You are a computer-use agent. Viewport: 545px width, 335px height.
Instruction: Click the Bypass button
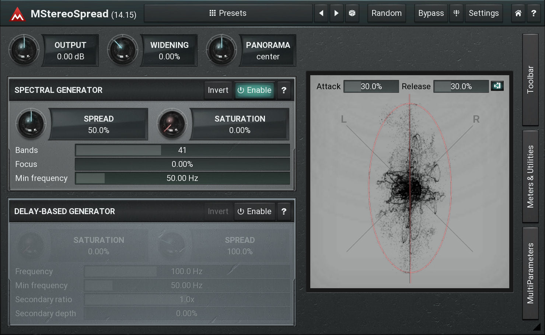point(431,13)
